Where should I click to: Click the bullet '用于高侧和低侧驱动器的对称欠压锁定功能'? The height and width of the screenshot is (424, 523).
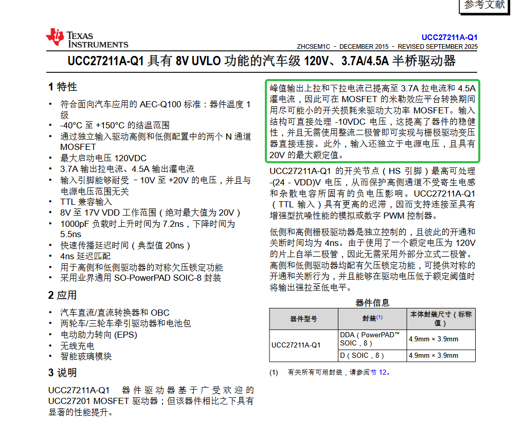pos(141,267)
